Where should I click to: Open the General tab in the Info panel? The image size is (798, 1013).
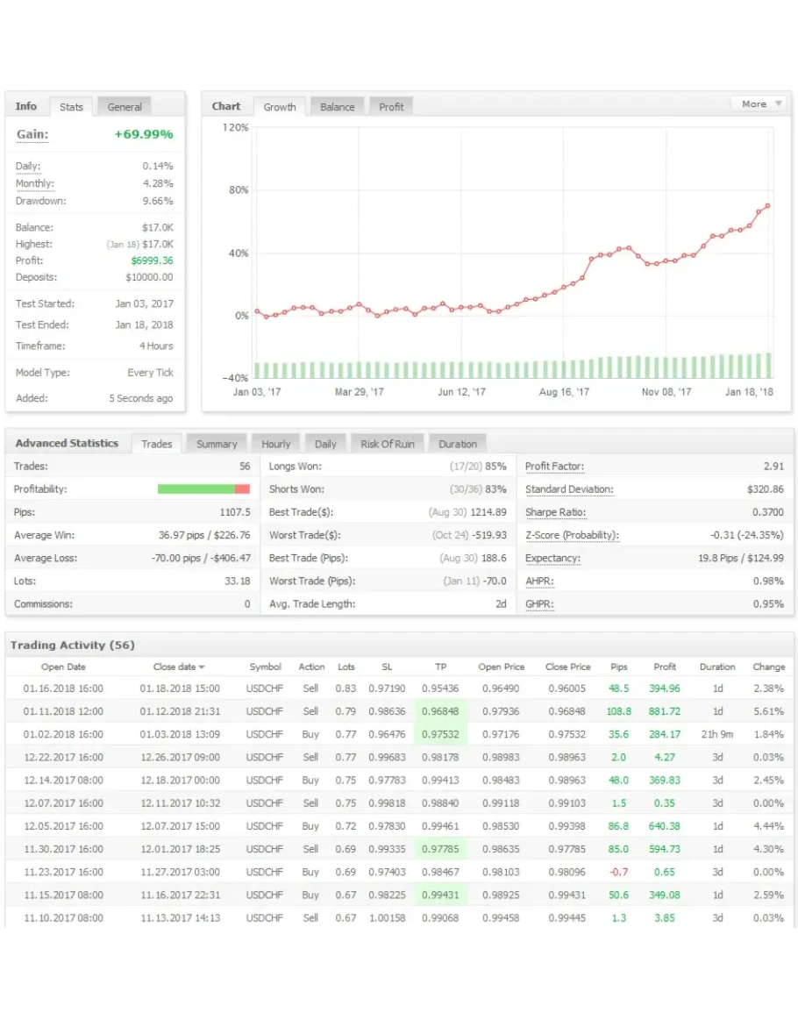(125, 107)
